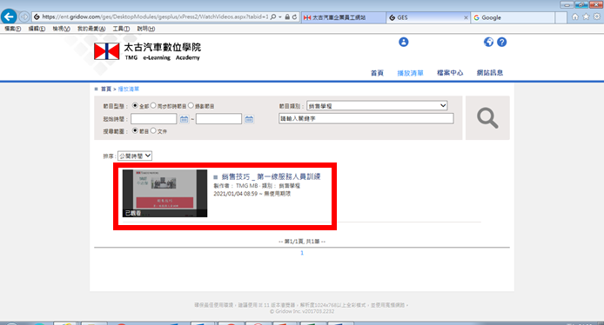
Task: Click the TMG e-Learning Academy logo
Action: point(148,51)
